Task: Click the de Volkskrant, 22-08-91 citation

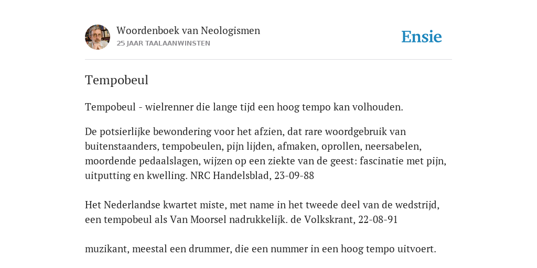Action: coord(344,219)
